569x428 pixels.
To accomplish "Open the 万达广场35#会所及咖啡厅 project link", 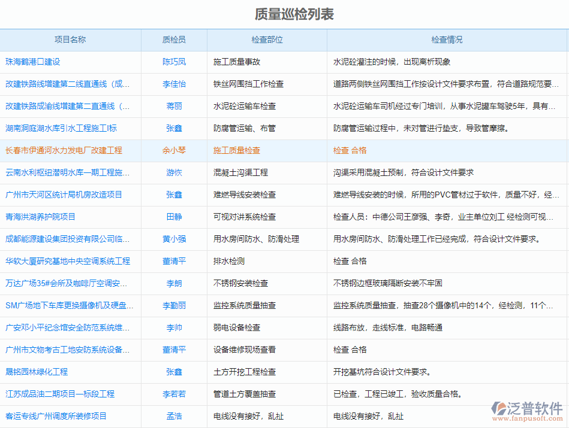I will (x=71, y=283).
